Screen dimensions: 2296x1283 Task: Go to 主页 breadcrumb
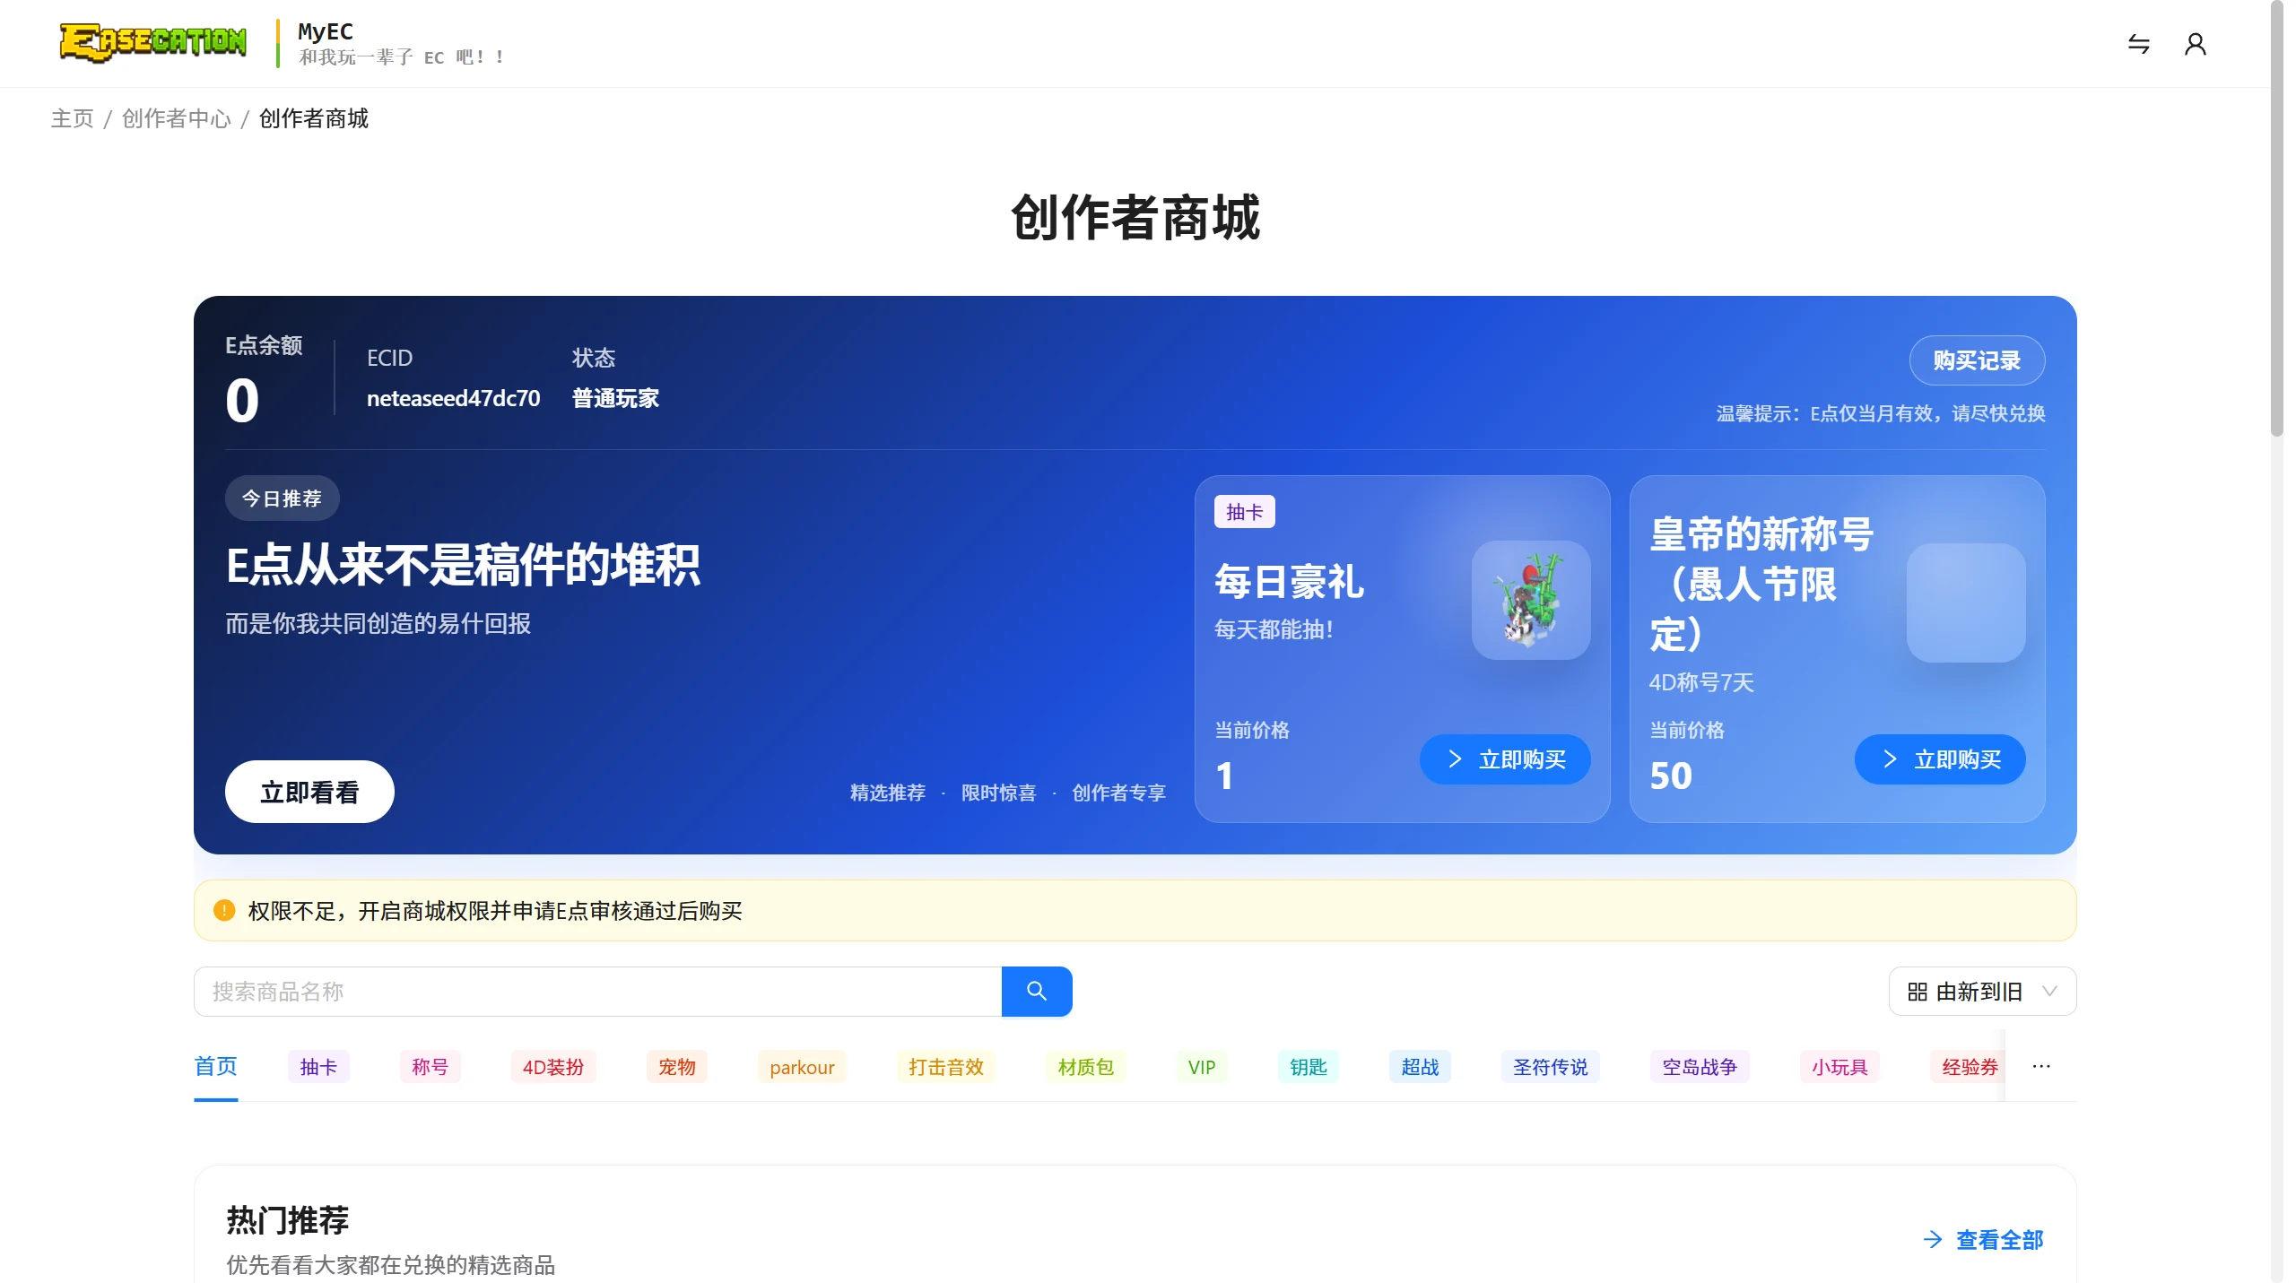[73, 118]
